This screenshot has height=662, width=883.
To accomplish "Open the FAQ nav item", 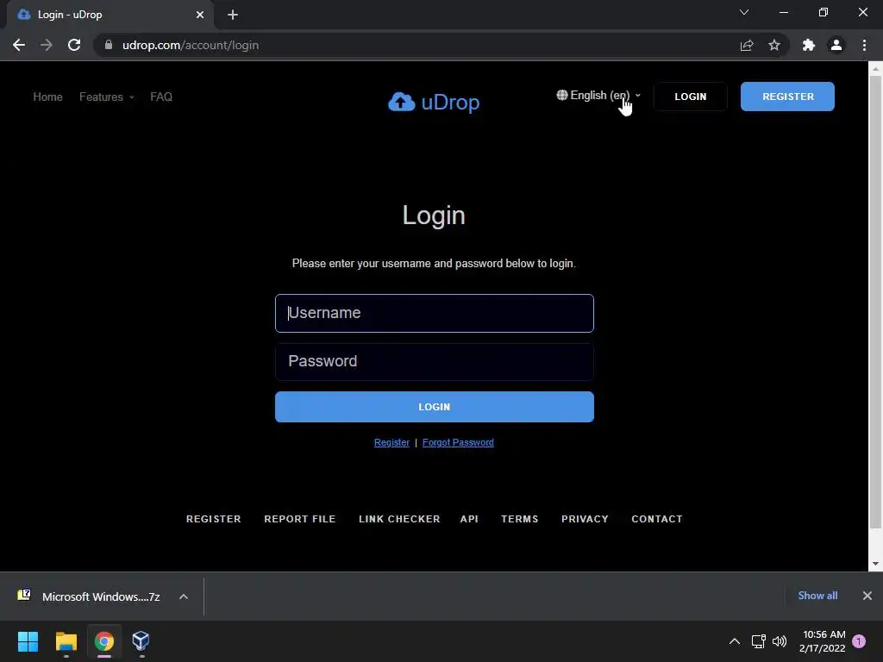I will pyautogui.click(x=161, y=97).
